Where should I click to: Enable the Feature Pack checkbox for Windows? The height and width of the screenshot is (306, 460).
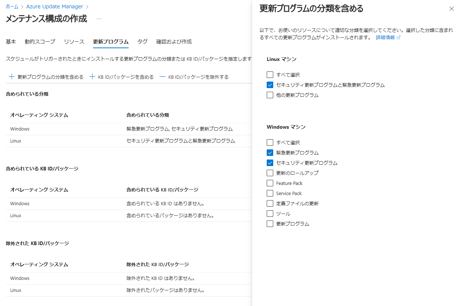coord(270,183)
